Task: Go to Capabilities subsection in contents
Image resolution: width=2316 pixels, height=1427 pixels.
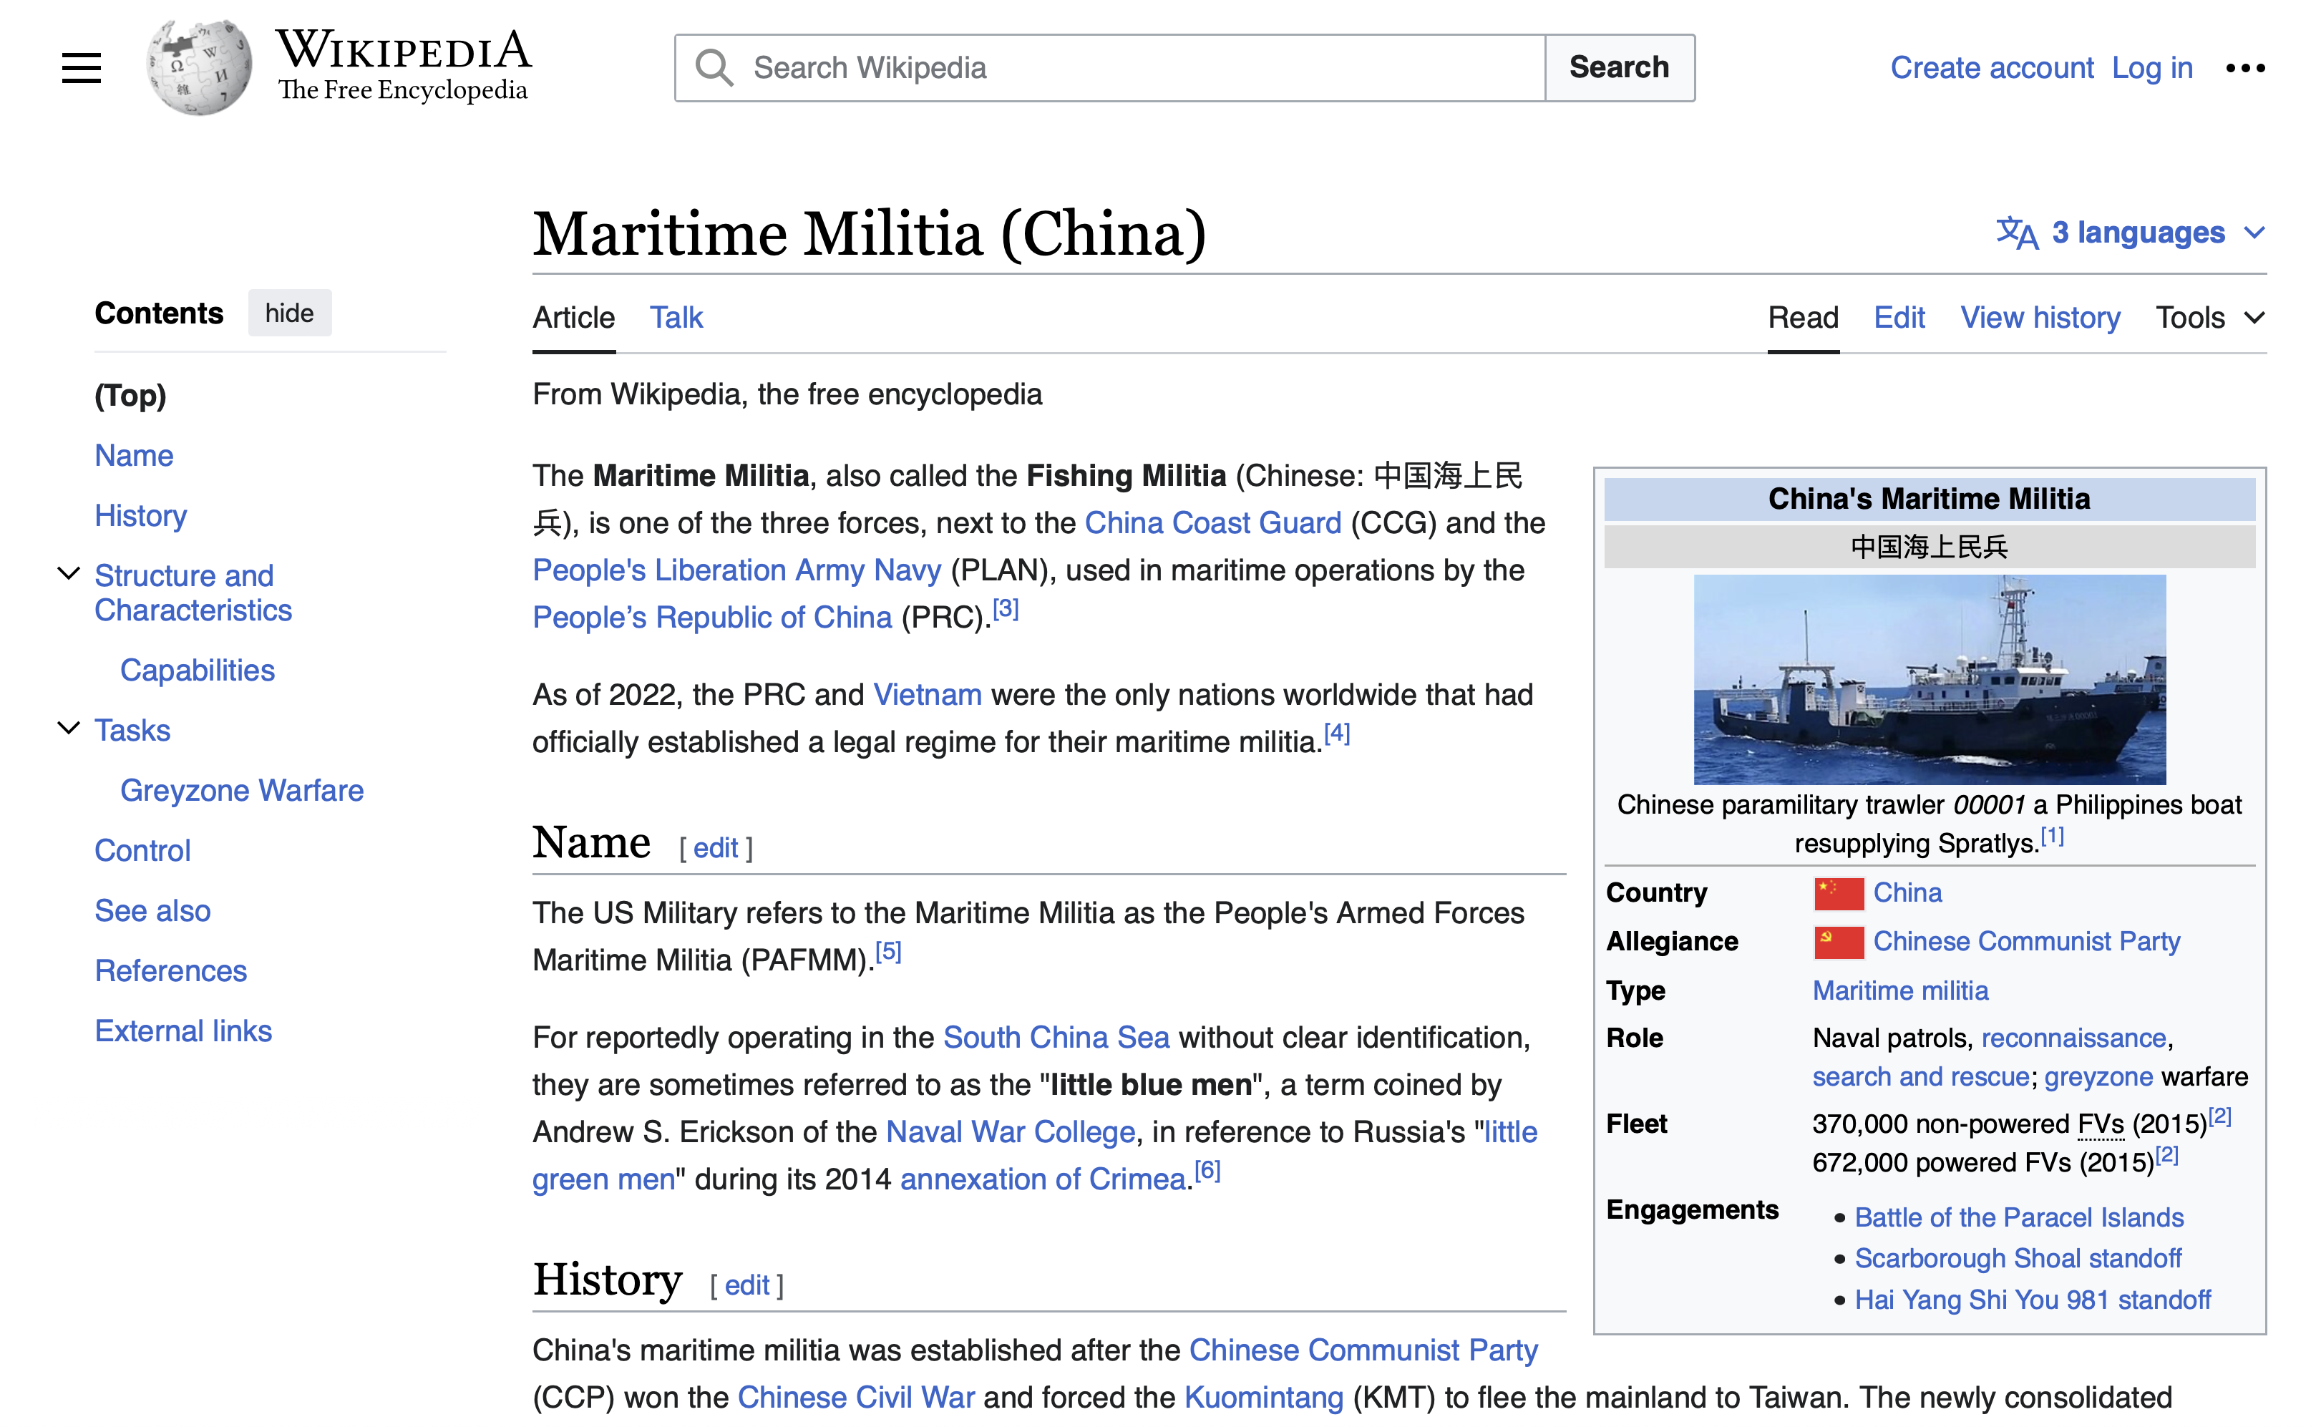Action: (198, 670)
